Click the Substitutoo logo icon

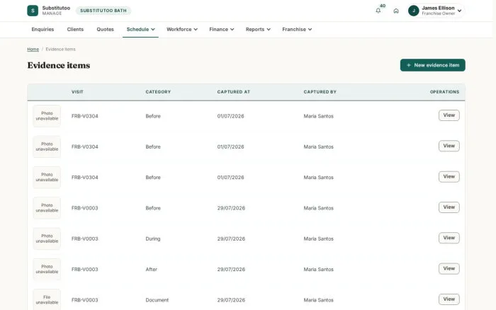33,11
